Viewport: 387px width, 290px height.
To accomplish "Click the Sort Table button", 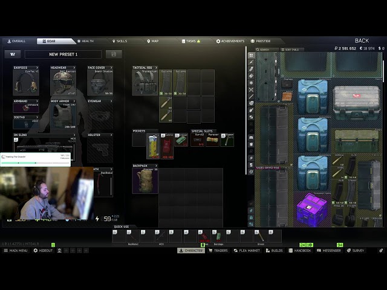I will click(x=292, y=50).
